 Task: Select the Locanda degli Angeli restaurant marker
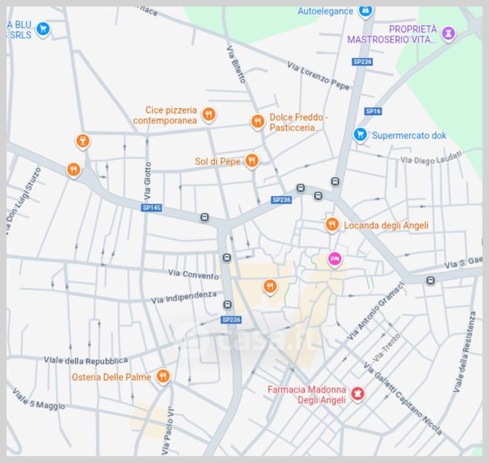(x=331, y=225)
